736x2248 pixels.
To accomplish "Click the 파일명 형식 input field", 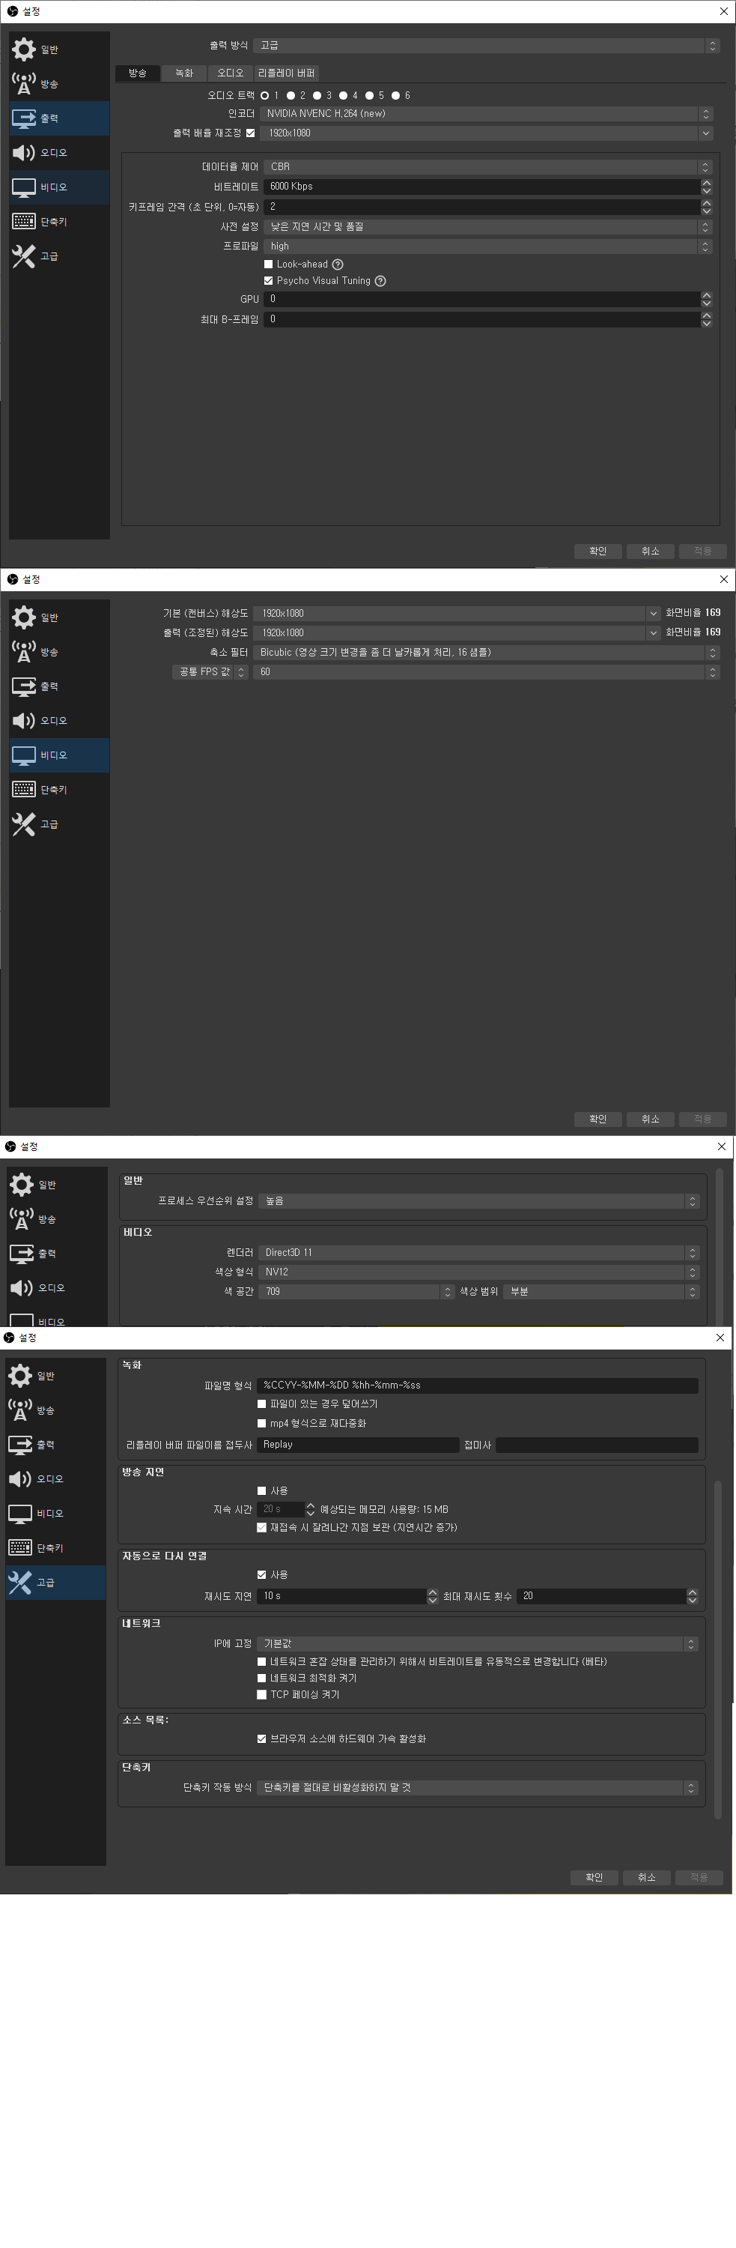I will tap(477, 1385).
